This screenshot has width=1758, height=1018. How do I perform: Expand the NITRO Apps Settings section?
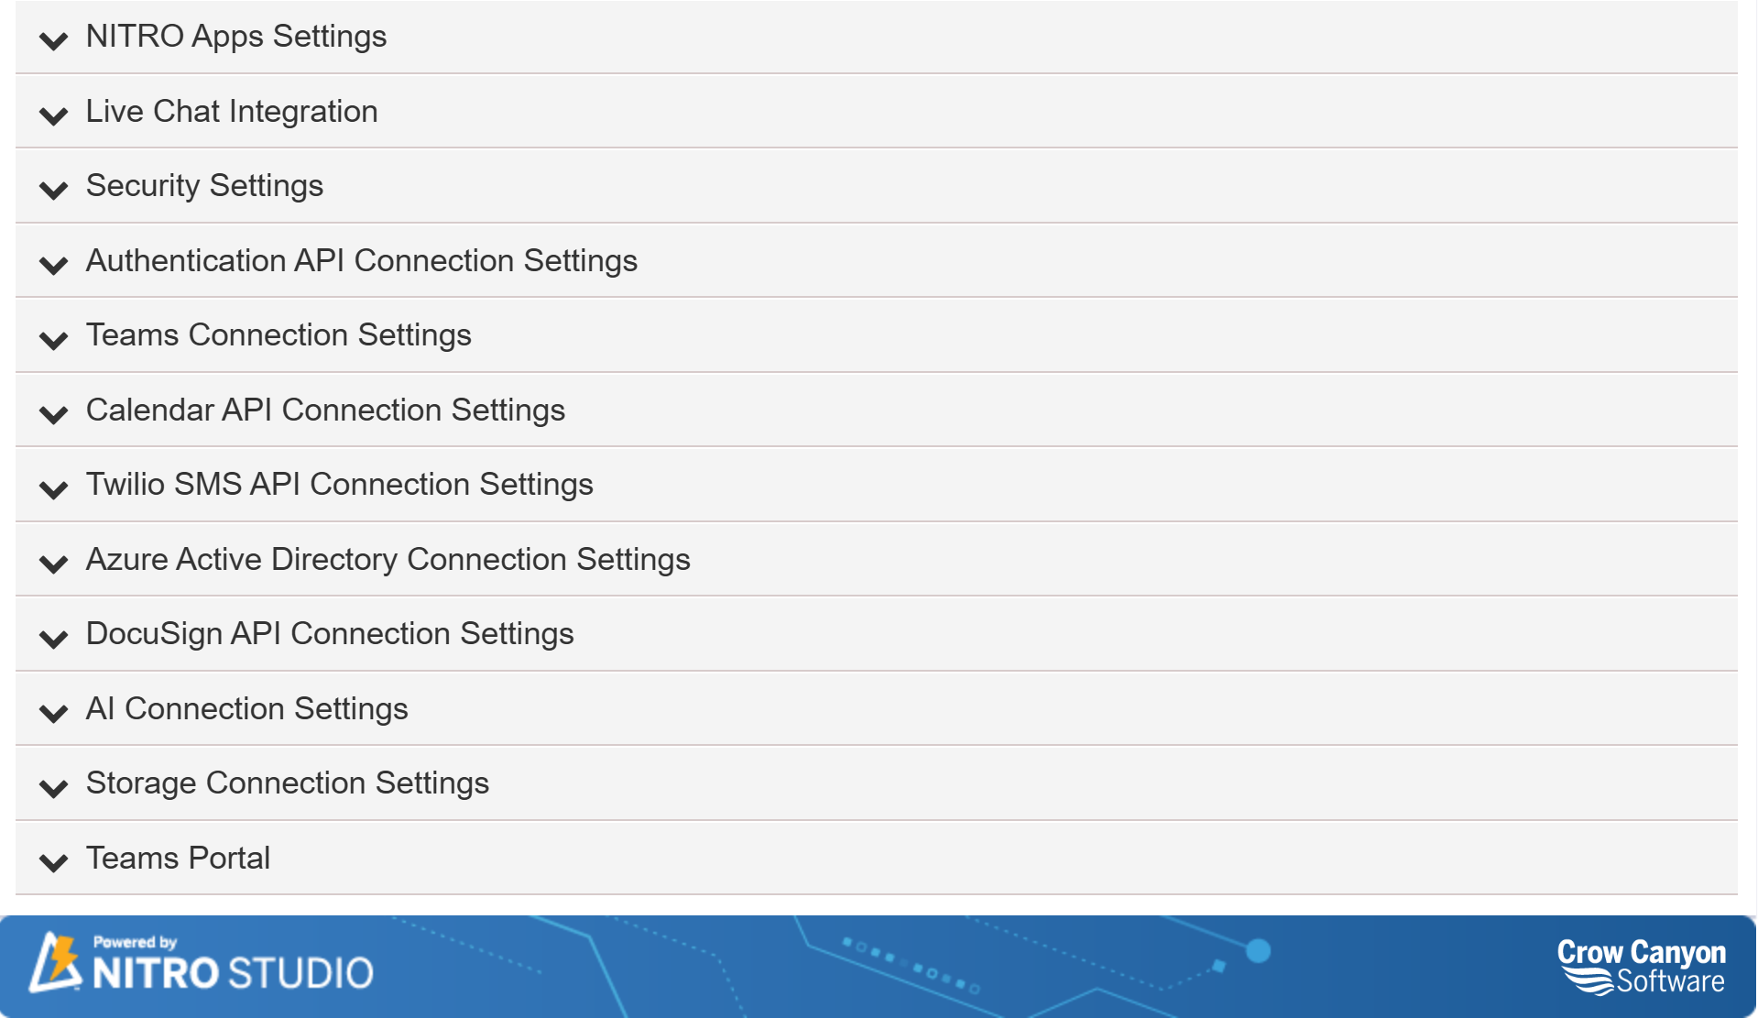point(52,39)
